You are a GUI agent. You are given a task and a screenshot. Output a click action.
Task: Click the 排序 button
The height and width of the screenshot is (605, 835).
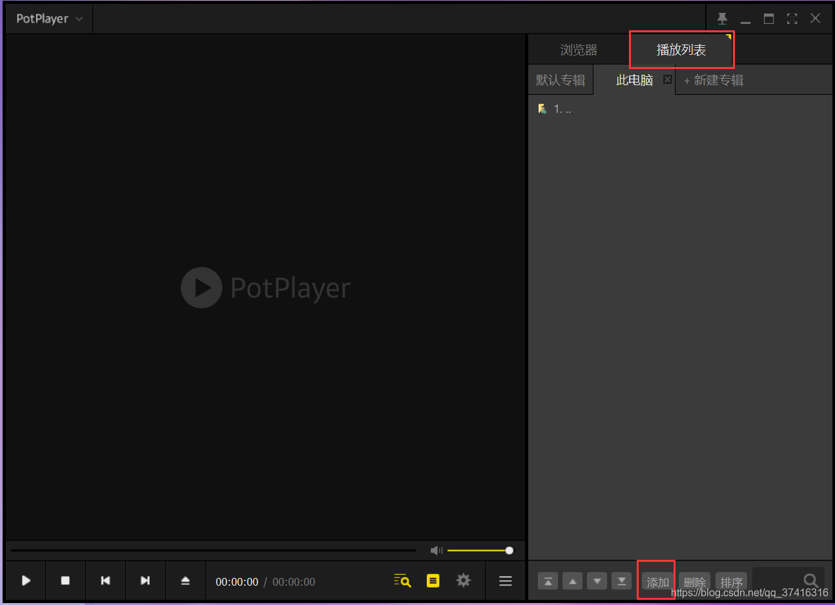click(x=732, y=582)
